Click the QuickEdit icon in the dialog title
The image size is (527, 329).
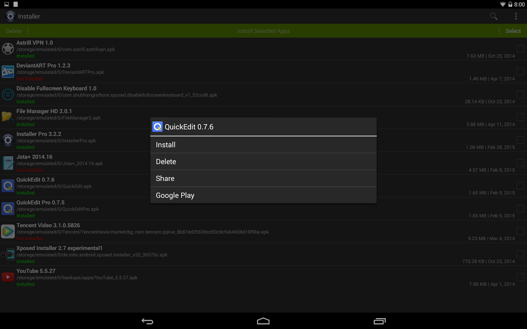pos(157,127)
